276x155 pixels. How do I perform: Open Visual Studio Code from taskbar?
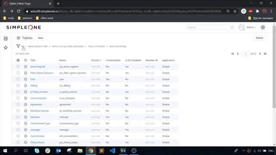(x=112, y=151)
